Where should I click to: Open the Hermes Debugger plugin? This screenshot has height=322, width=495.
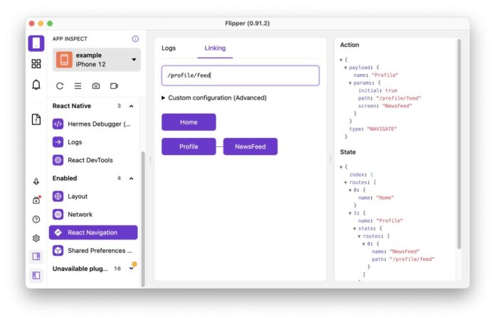click(93, 124)
